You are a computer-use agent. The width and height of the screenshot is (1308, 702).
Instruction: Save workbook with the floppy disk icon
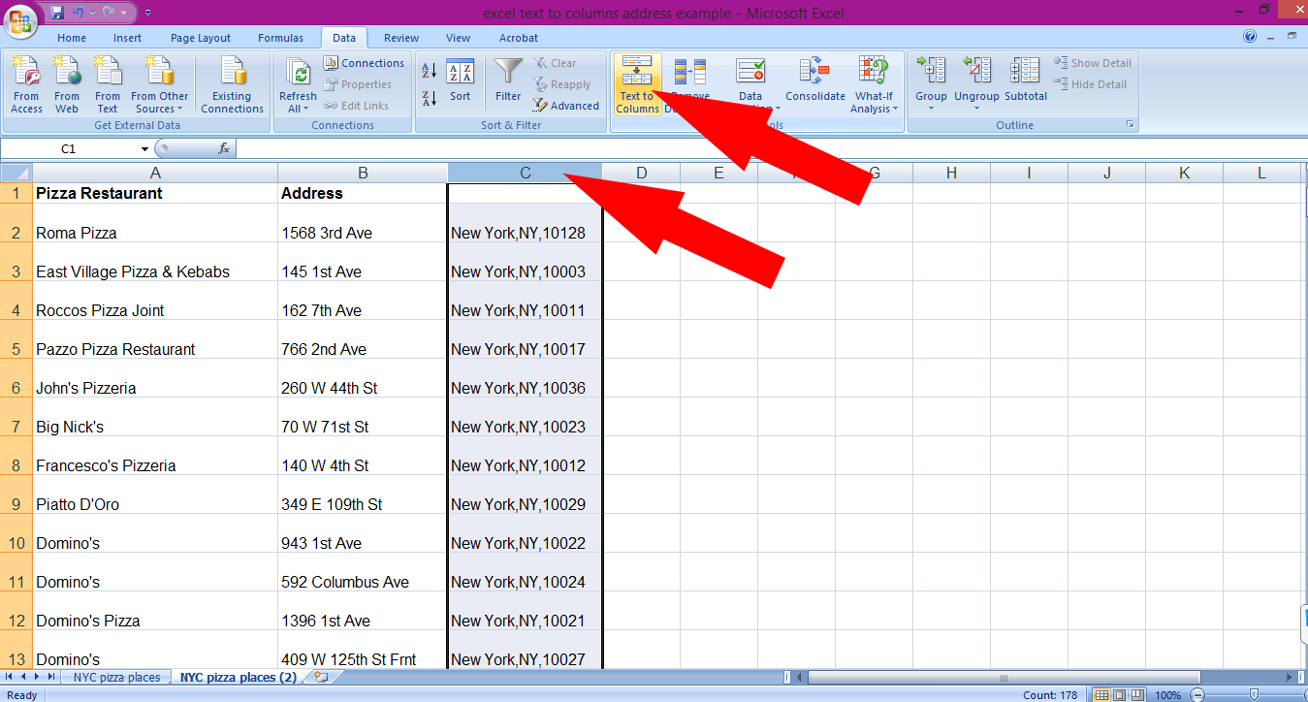tap(57, 13)
